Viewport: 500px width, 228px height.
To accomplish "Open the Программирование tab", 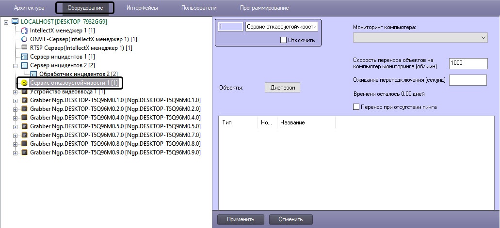I will pyautogui.click(x=264, y=8).
